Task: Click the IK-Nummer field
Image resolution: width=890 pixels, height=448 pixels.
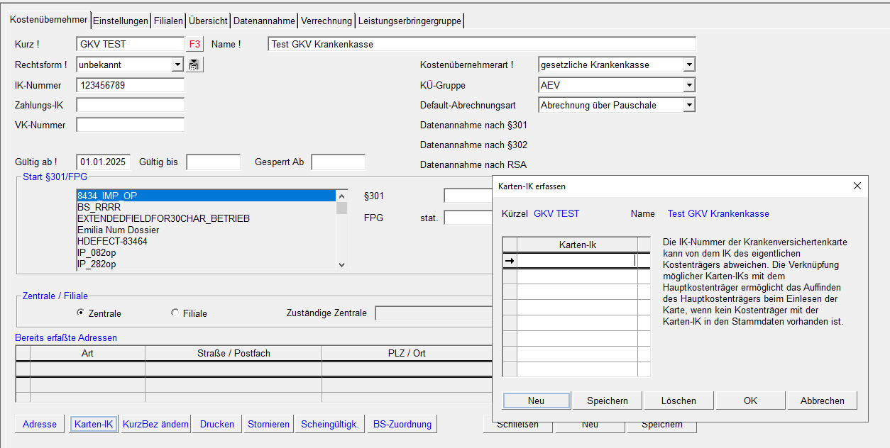Action: pyautogui.click(x=130, y=85)
